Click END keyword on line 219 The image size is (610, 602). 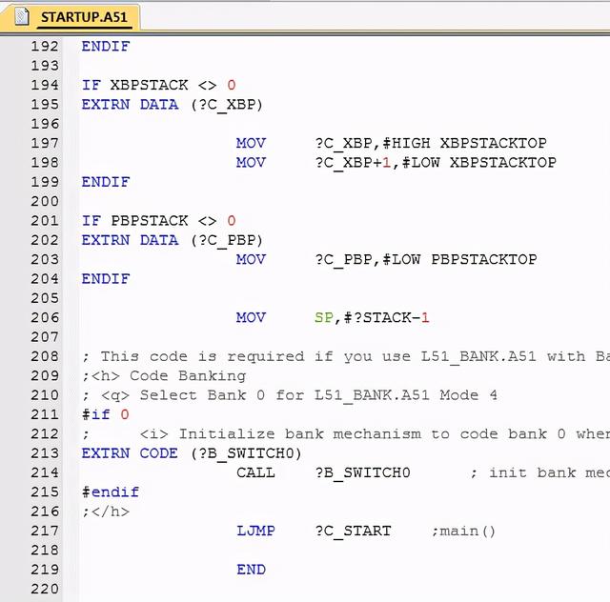(251, 570)
